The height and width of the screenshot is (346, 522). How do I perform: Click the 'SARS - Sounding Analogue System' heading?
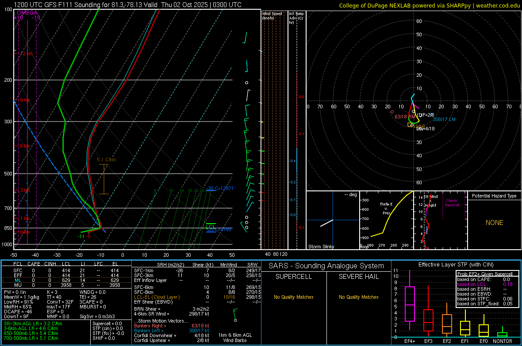pos(326,266)
